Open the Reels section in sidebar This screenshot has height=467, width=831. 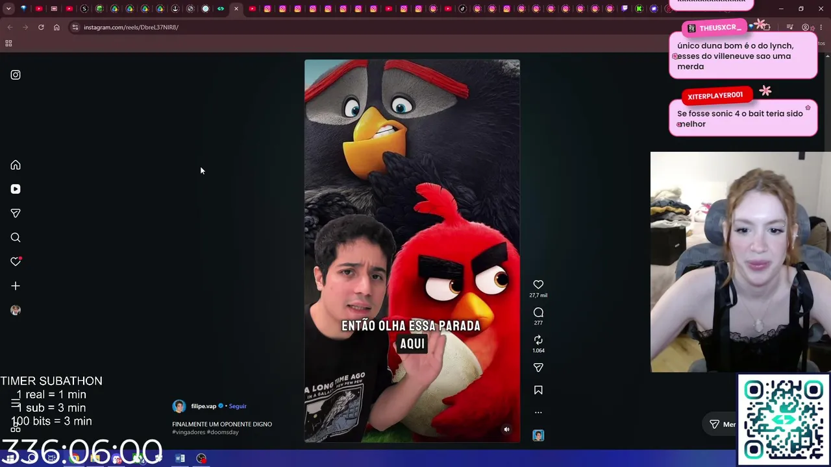(16, 189)
